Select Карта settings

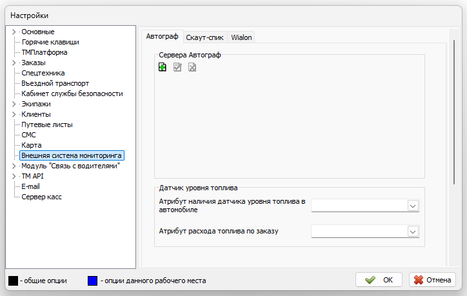[x=32, y=145]
